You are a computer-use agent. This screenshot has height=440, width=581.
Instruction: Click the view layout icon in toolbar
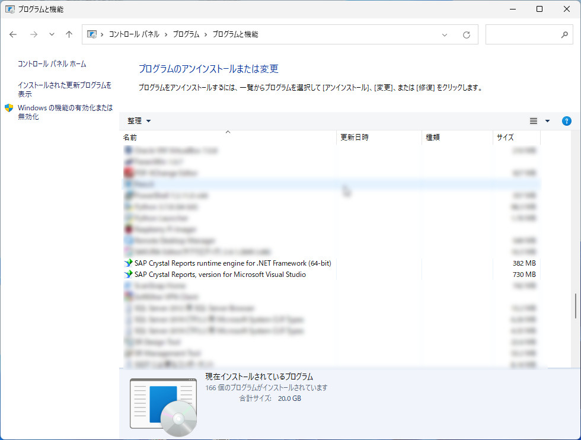point(534,121)
